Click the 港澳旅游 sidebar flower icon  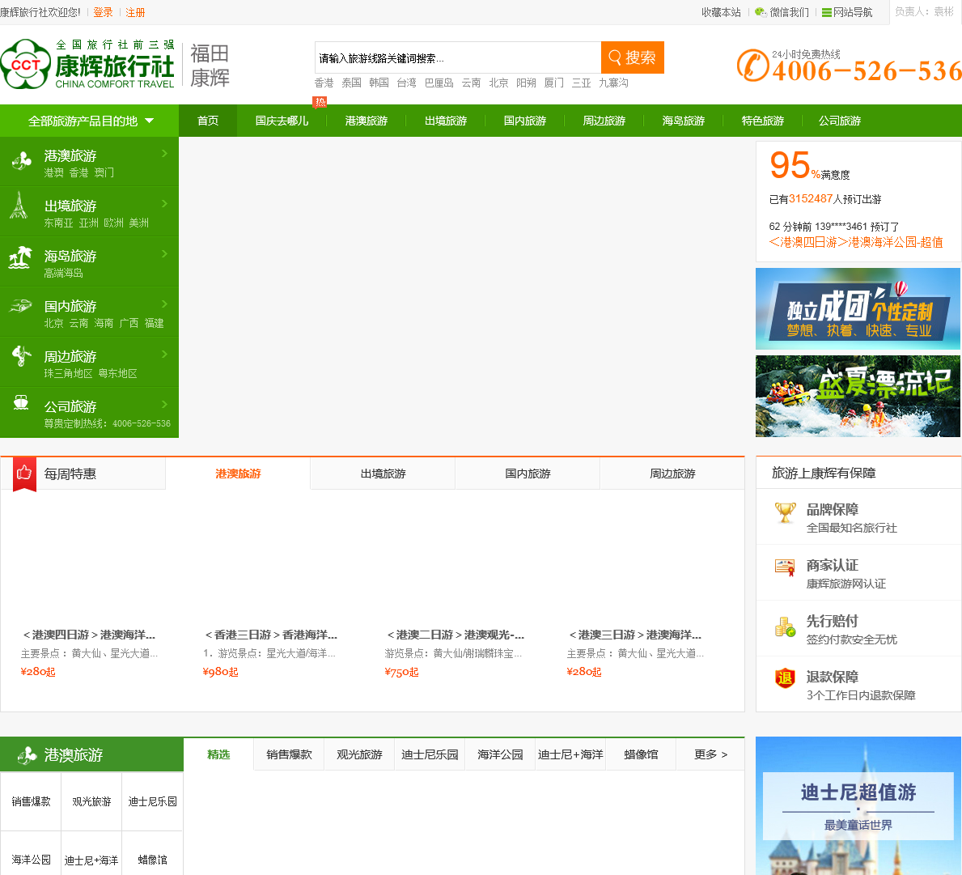click(22, 161)
